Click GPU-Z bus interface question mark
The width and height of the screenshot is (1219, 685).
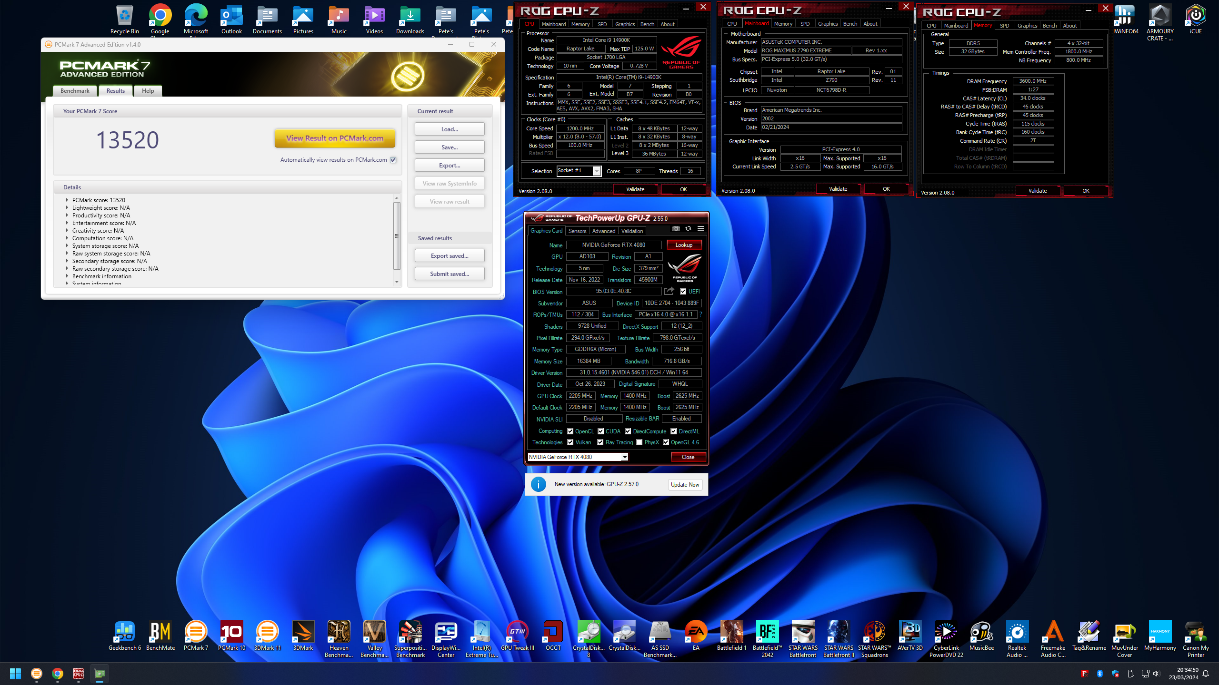click(700, 315)
